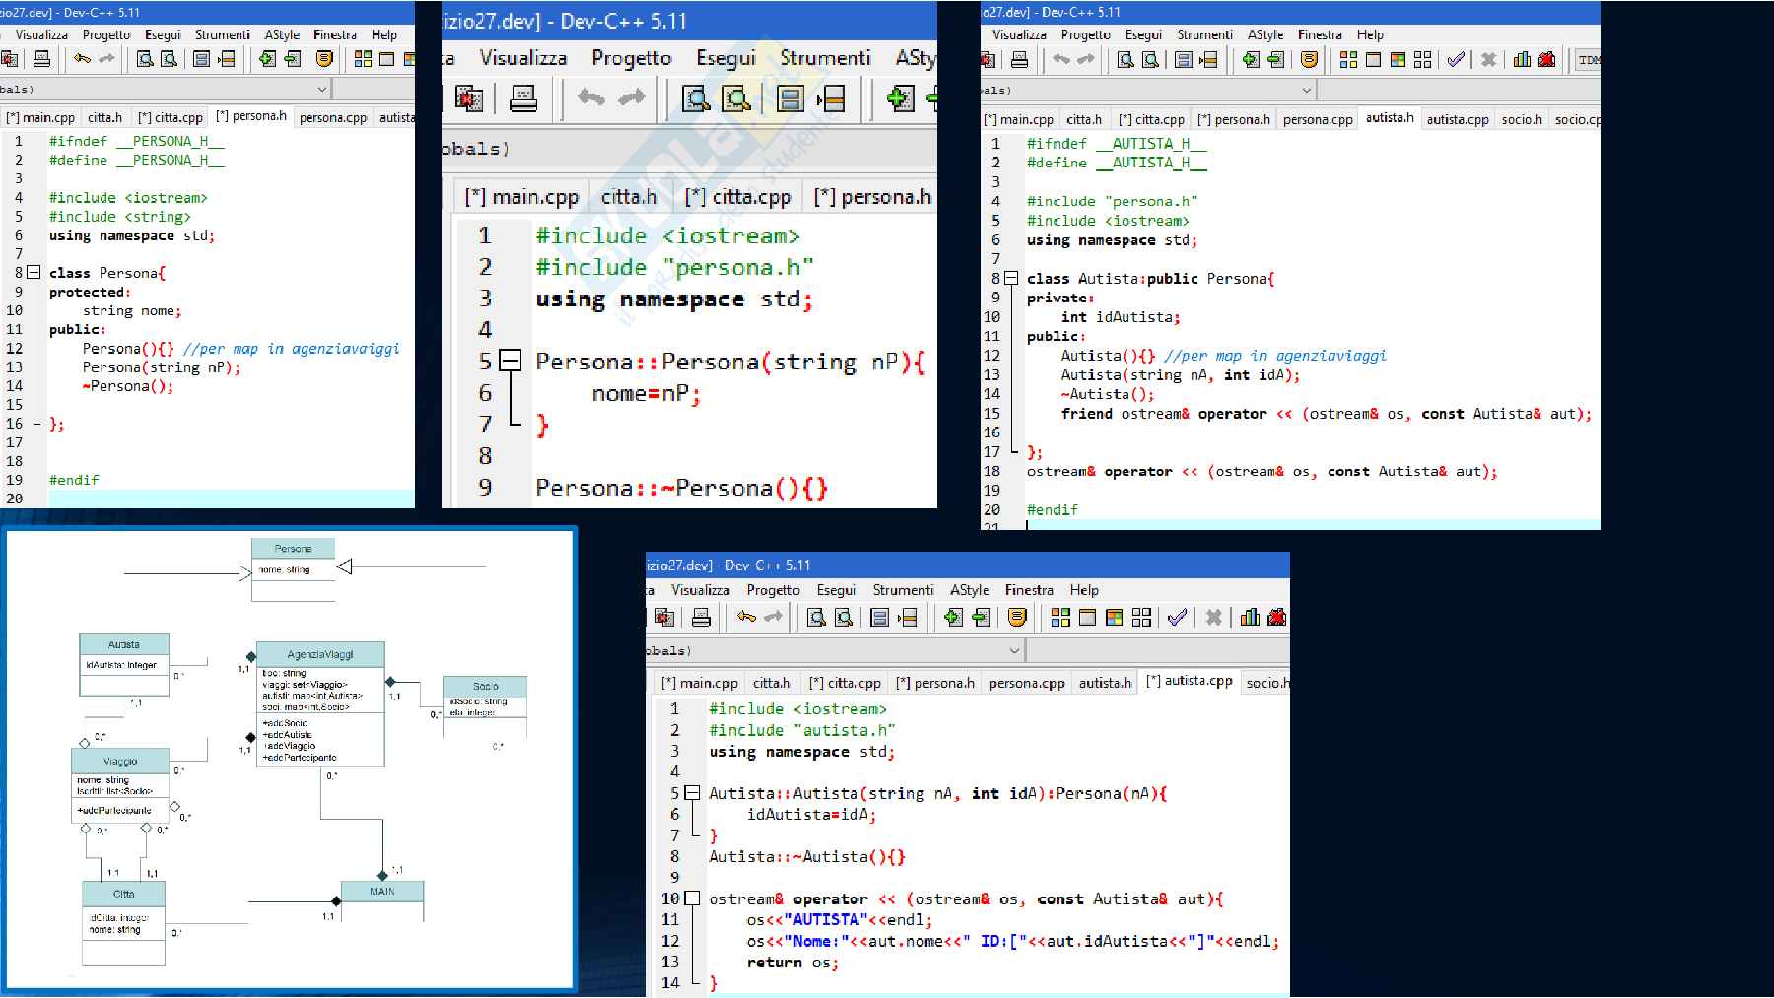Click red Delete Profiling icon in autista.h window
1774x998 pixels.
coord(1547,60)
